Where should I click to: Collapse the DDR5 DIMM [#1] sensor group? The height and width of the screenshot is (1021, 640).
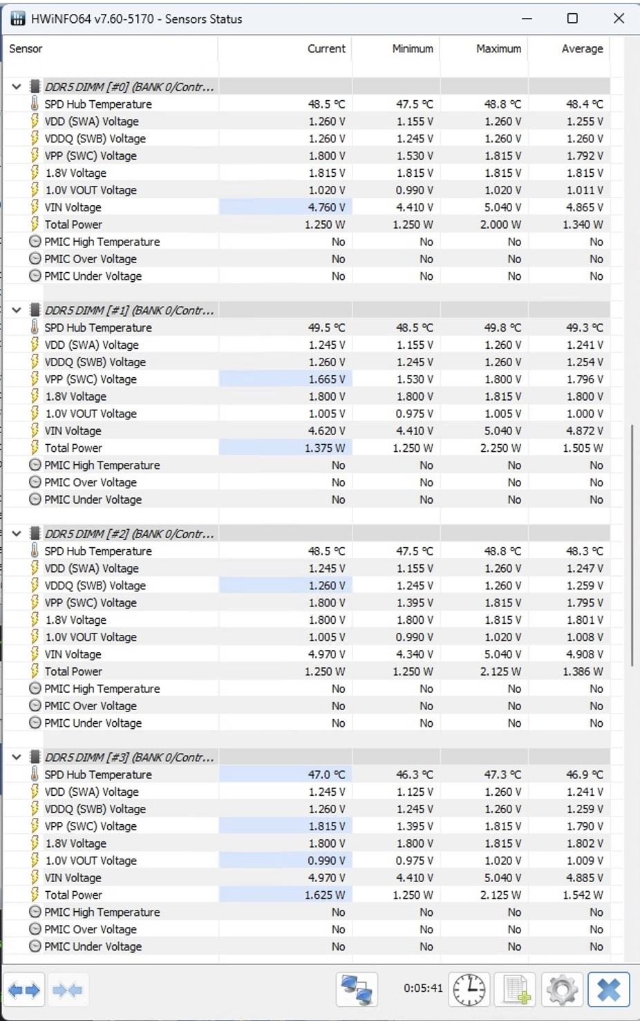[x=17, y=310]
